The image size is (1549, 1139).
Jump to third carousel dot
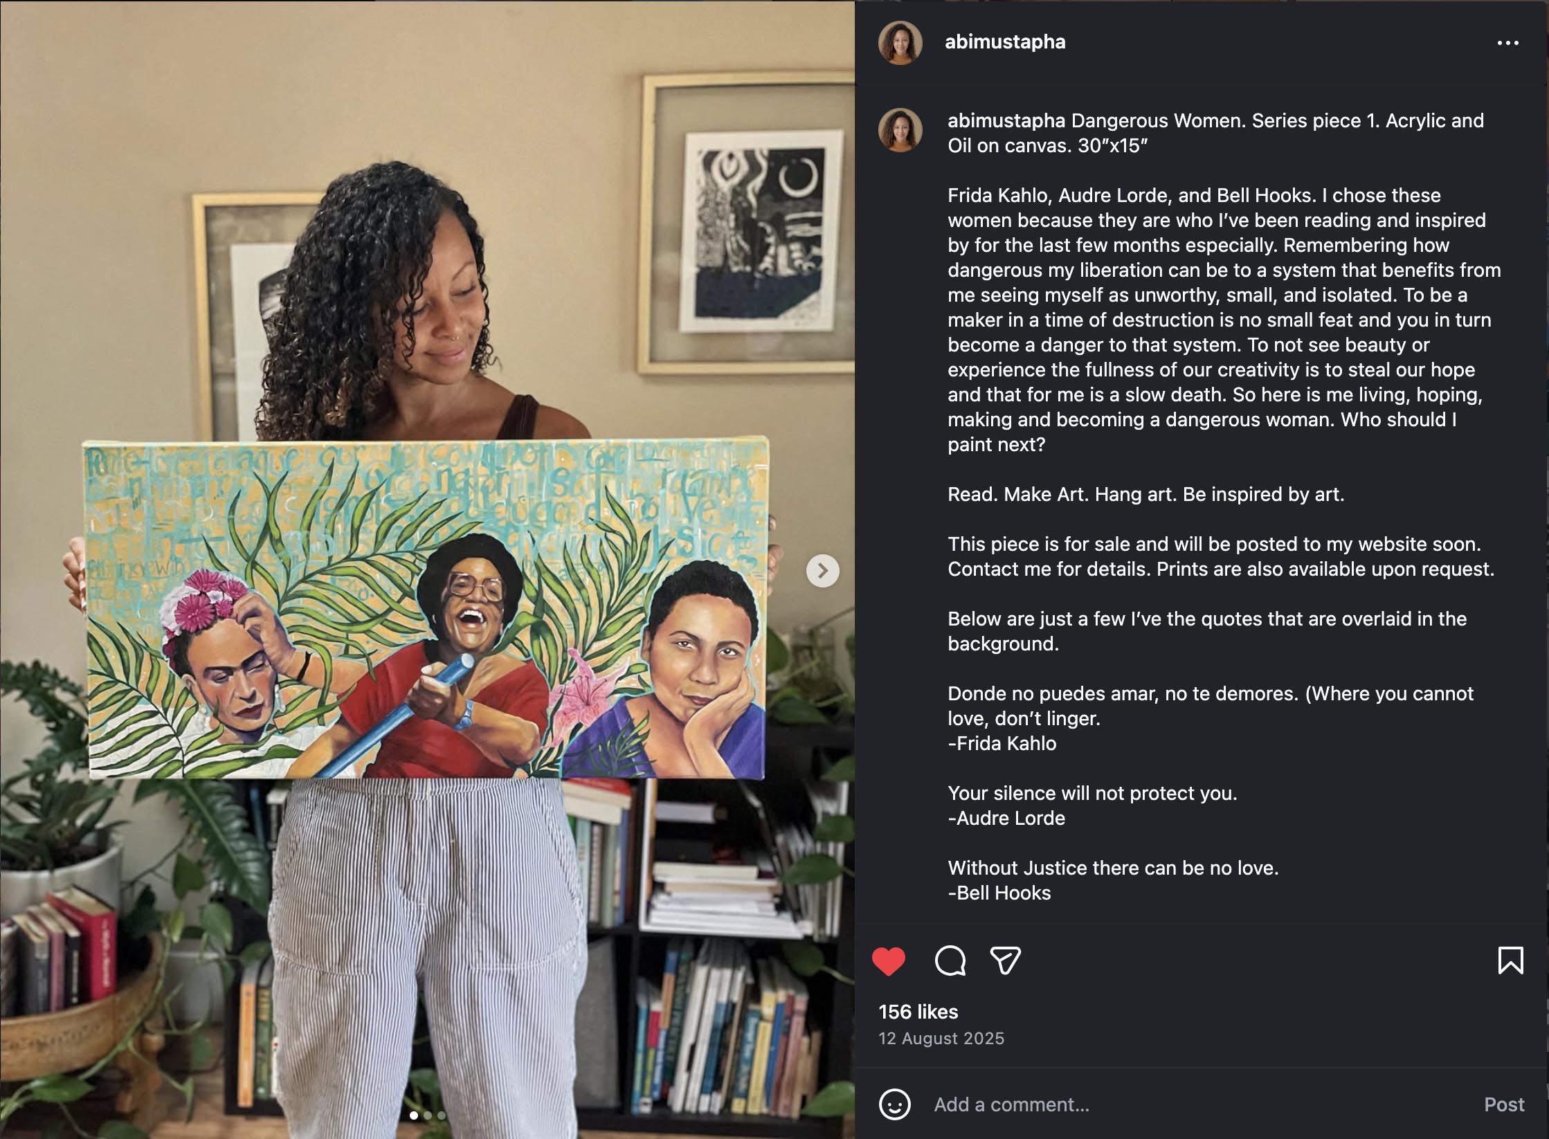[x=442, y=1115]
